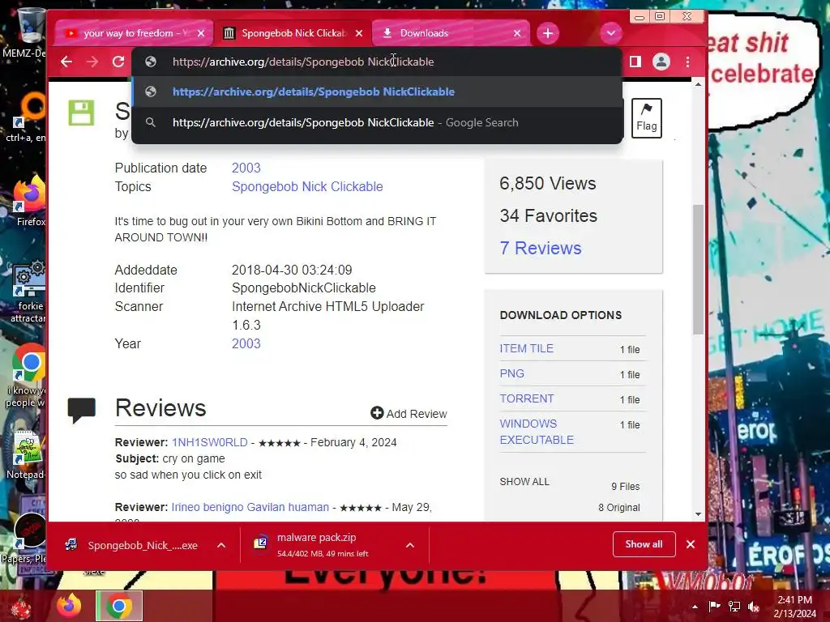This screenshot has width=830, height=622.
Task: Open the Spongebob Nick Clickable topic link
Action: tap(307, 187)
